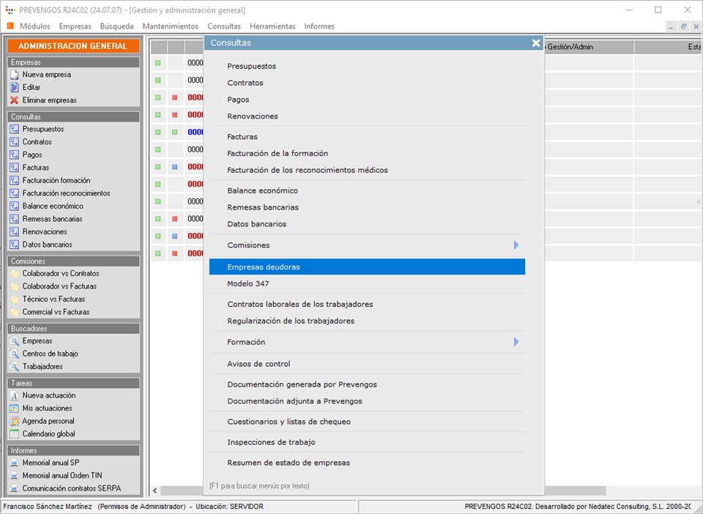Select Inspecciones de trabajo menu entry
Image resolution: width=703 pixels, height=514 pixels.
pyautogui.click(x=271, y=442)
